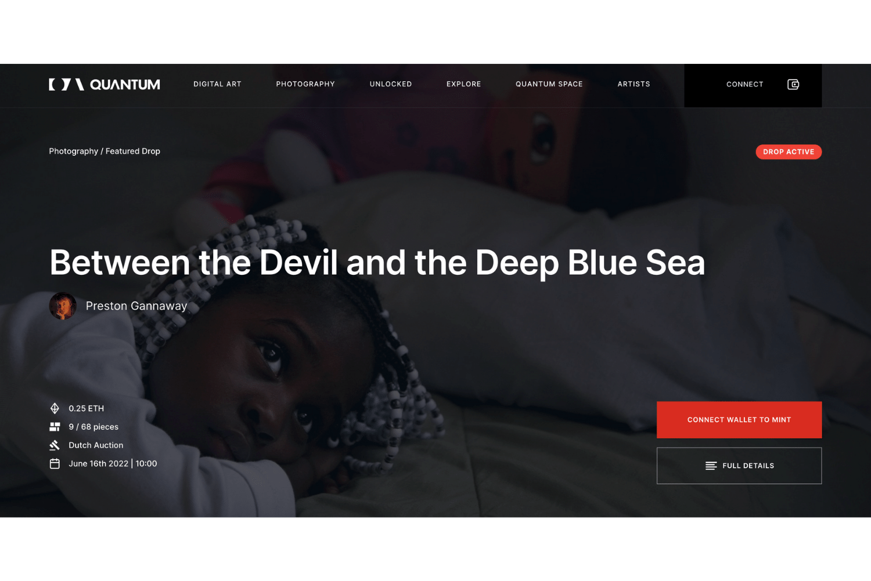The image size is (871, 581).
Task: Follow the Photography breadcrumb link
Action: (73, 151)
